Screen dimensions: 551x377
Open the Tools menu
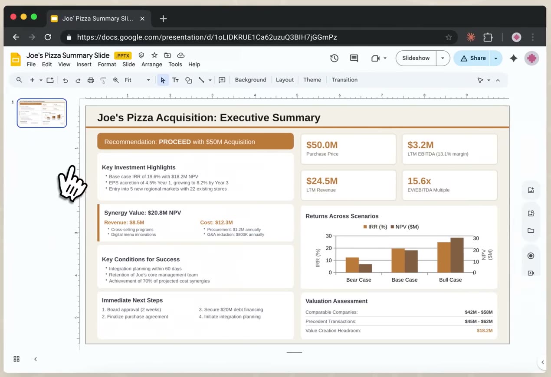175,64
